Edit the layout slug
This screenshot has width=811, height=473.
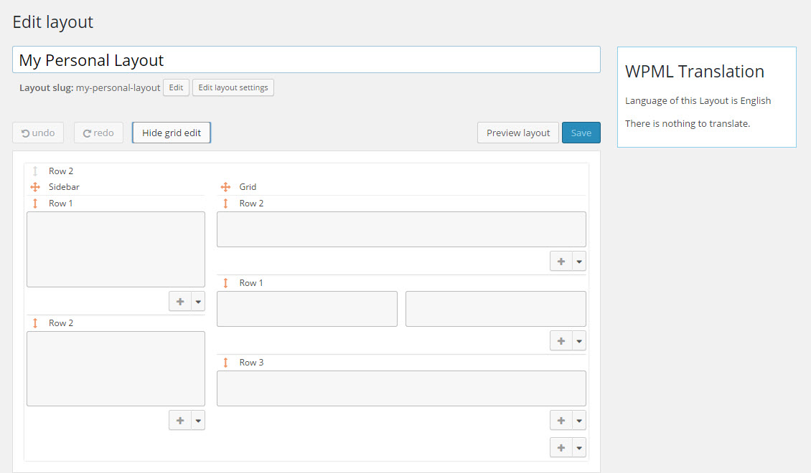[x=175, y=87]
